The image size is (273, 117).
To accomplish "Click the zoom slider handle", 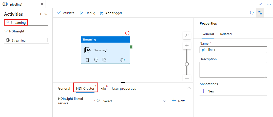I will [x=187, y=64].
